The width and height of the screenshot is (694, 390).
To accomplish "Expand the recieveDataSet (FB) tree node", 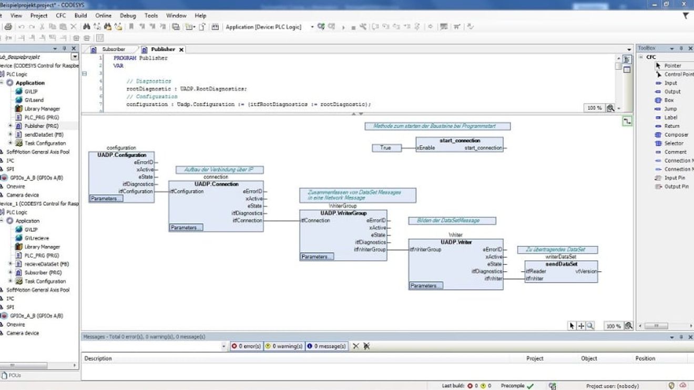I will 10,264.
